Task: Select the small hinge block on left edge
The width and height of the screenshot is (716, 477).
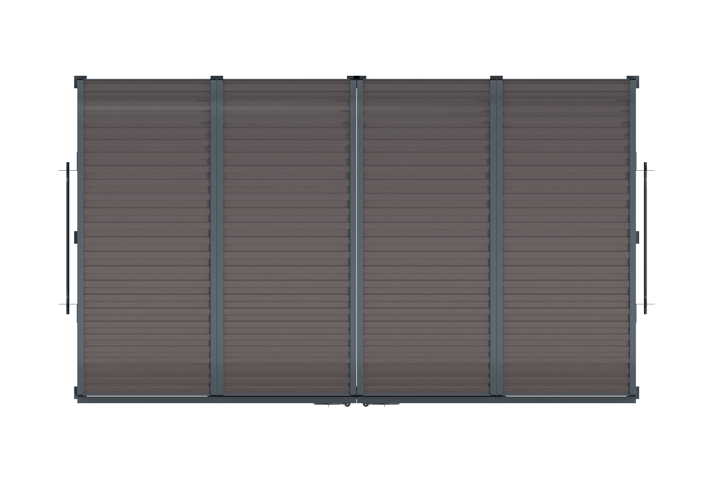Action: pyautogui.click(x=76, y=237)
